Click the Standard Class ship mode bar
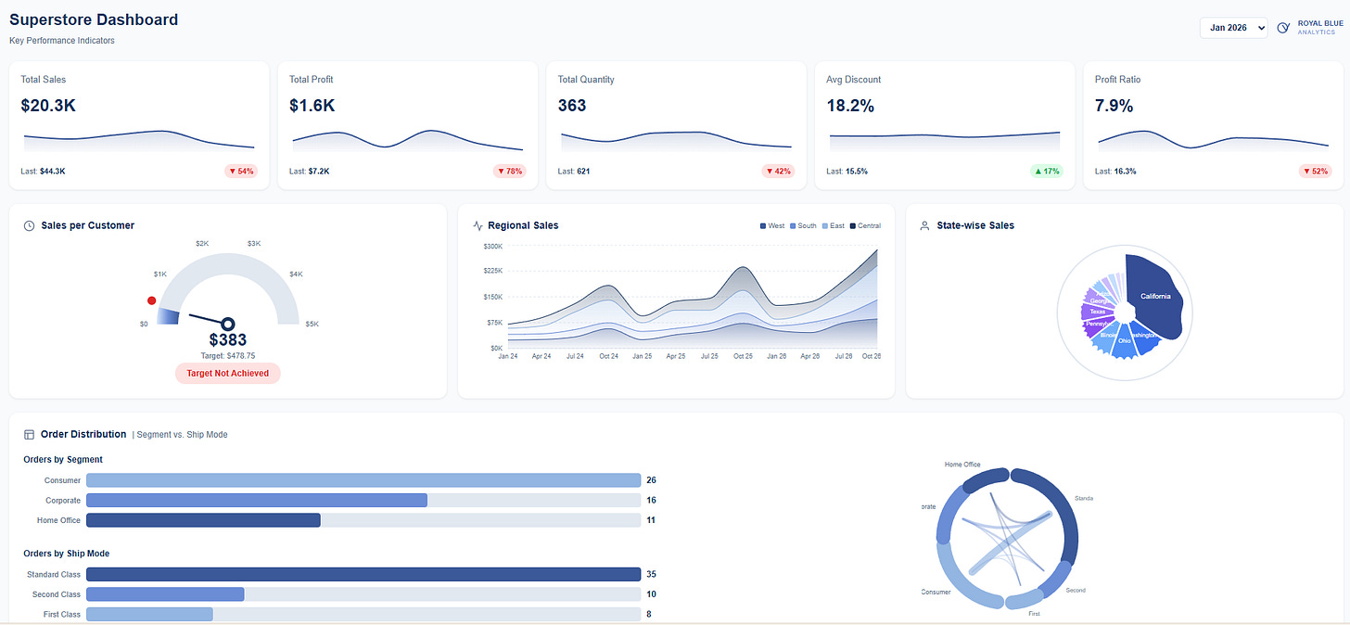This screenshot has width=1350, height=625. coord(363,574)
